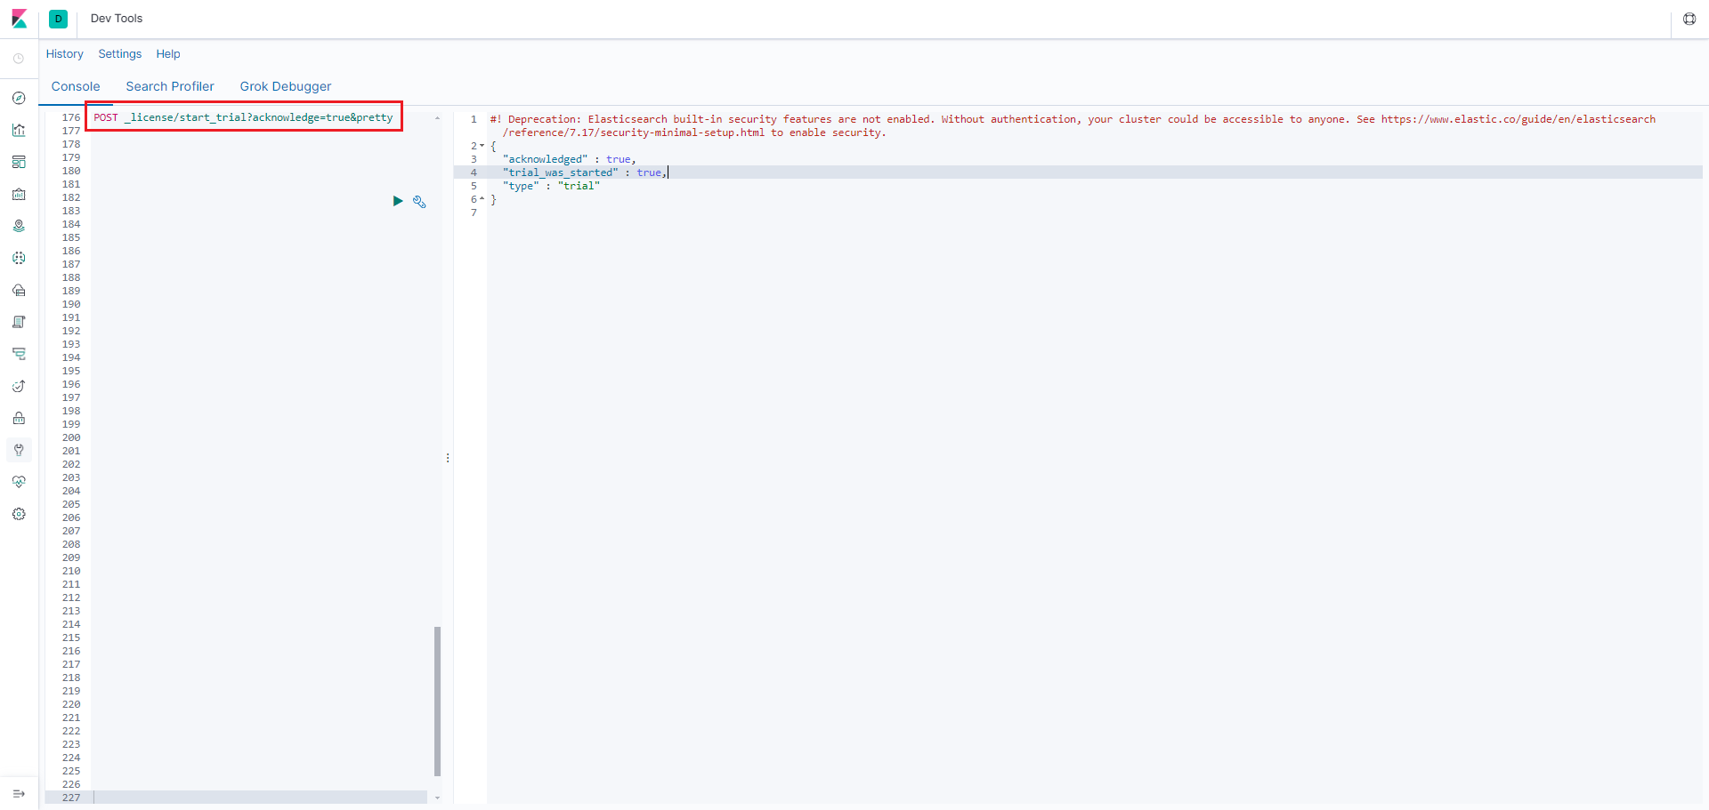Click the scroll up arrow of editor
1709x810 pixels.
pyautogui.click(x=437, y=117)
